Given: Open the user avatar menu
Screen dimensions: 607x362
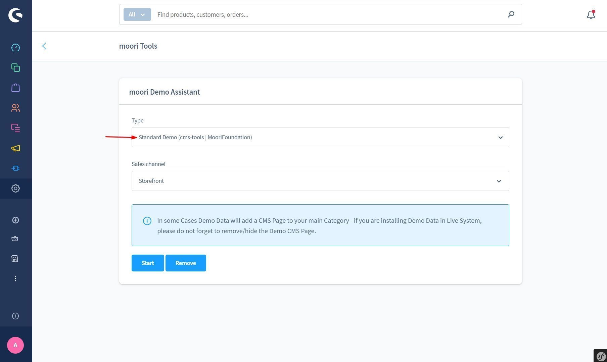Looking at the screenshot, I should click(x=15, y=345).
